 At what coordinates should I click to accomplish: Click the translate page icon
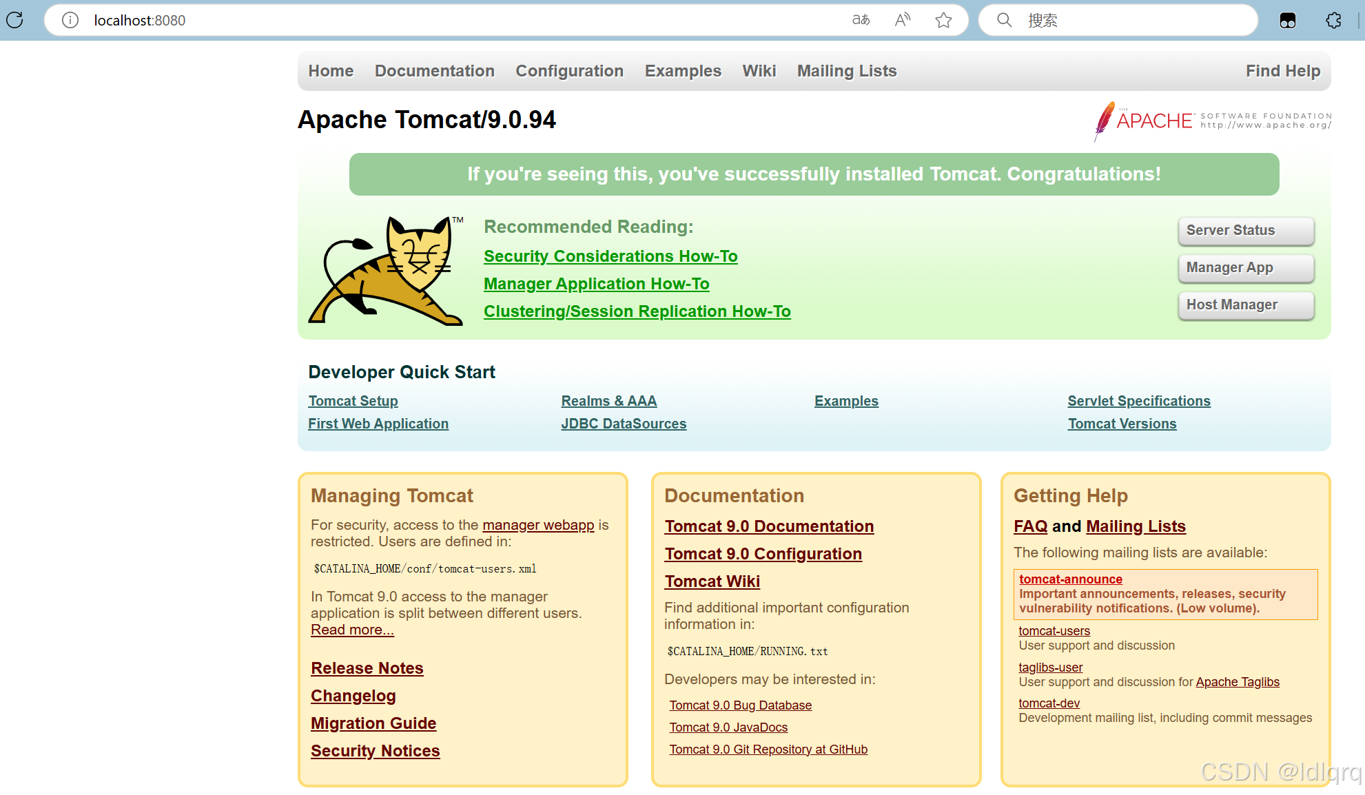(861, 20)
